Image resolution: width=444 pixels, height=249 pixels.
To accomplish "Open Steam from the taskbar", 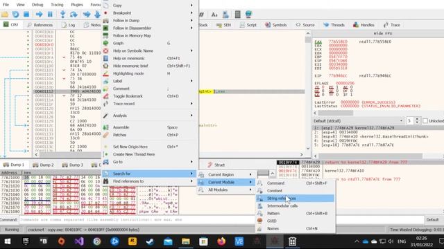I will coord(150,241).
